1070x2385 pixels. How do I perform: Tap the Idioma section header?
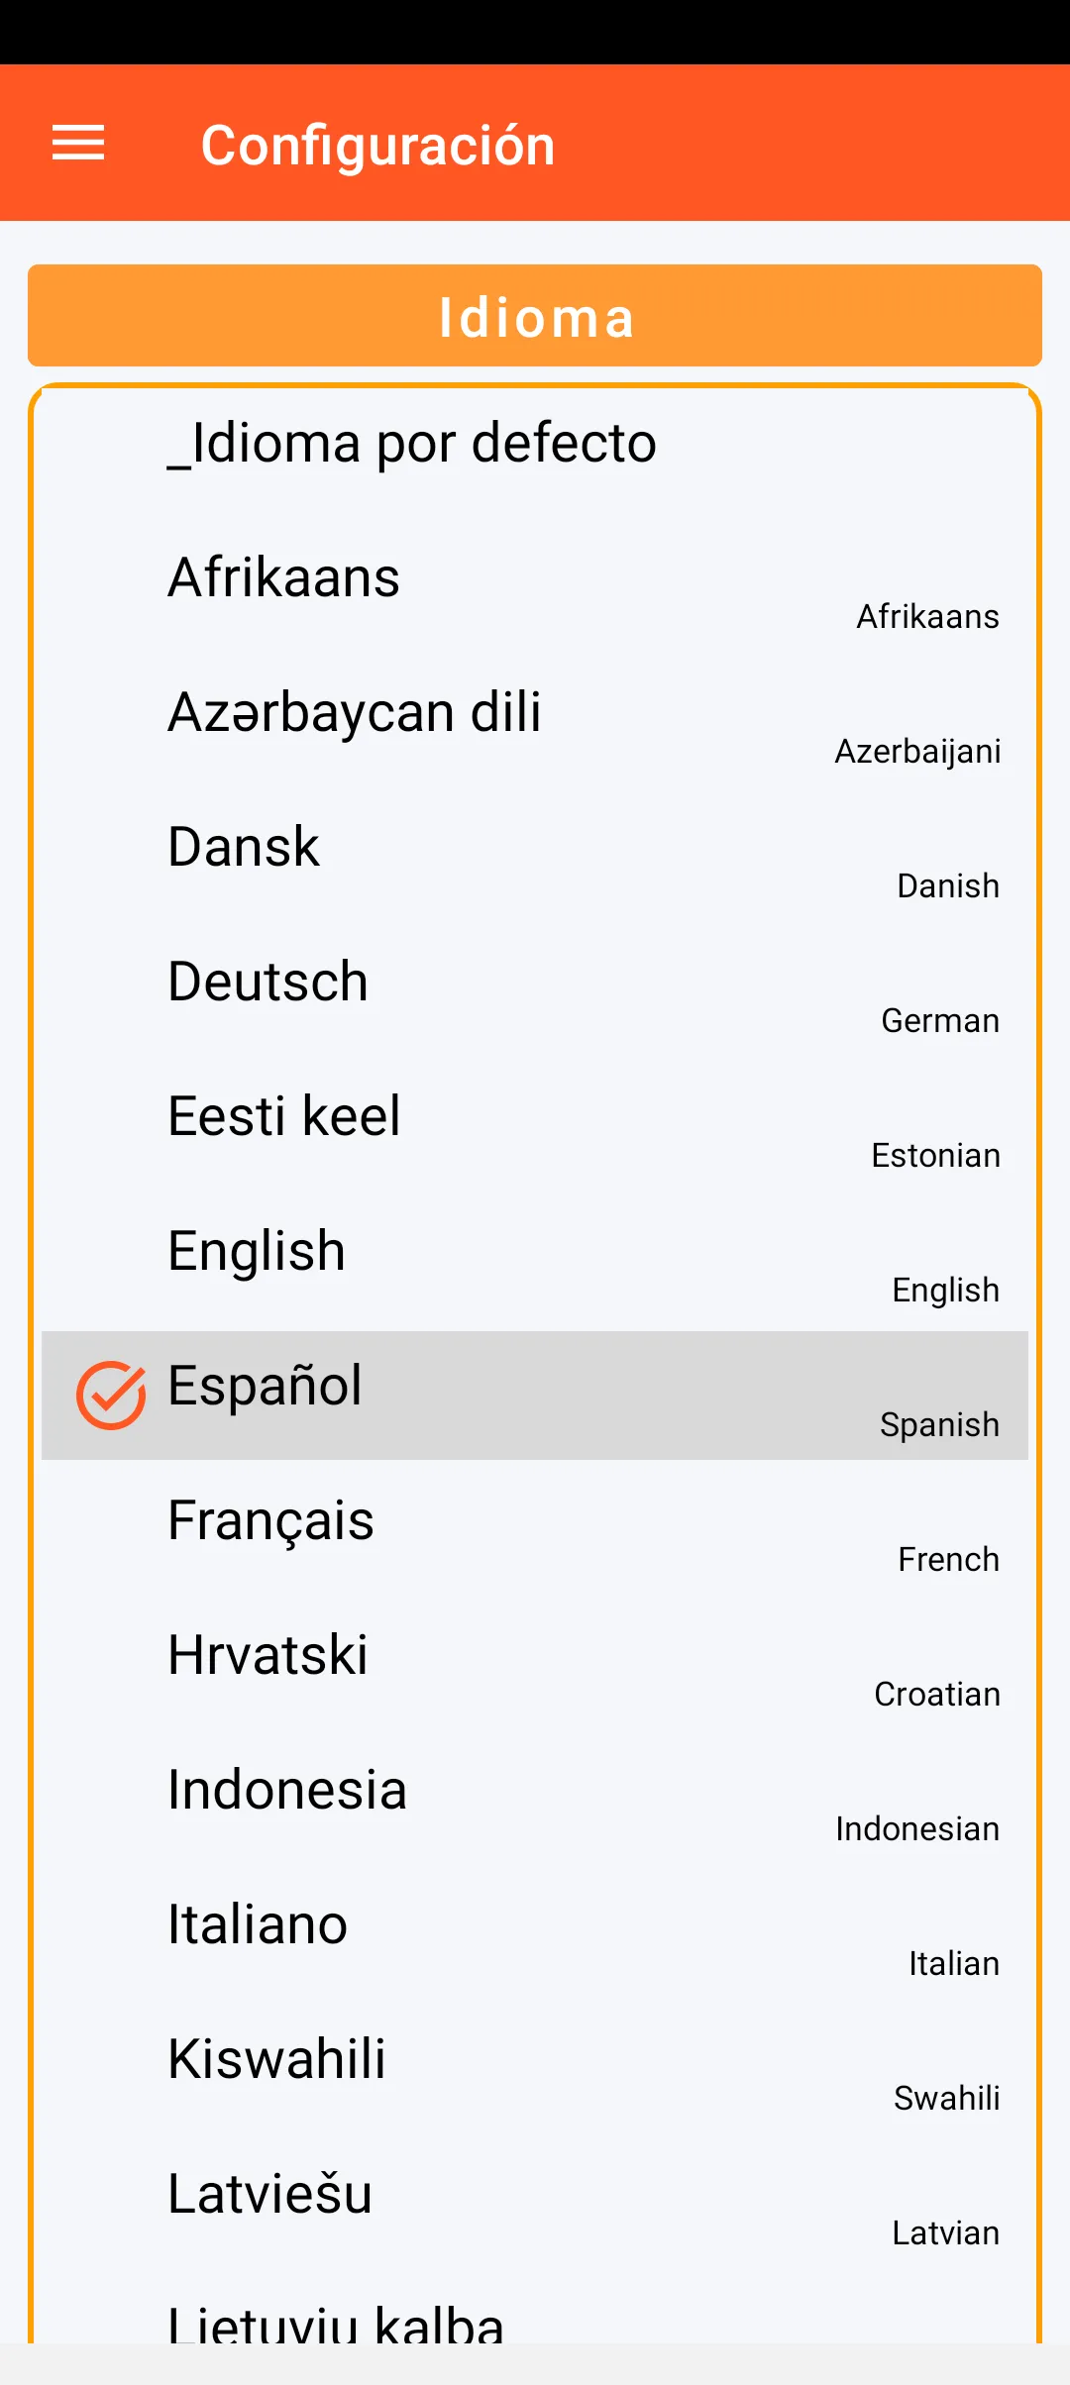coord(535,316)
